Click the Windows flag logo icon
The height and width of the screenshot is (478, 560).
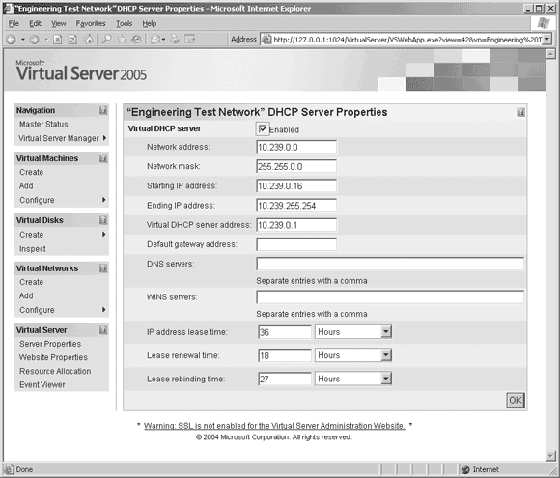click(x=544, y=23)
